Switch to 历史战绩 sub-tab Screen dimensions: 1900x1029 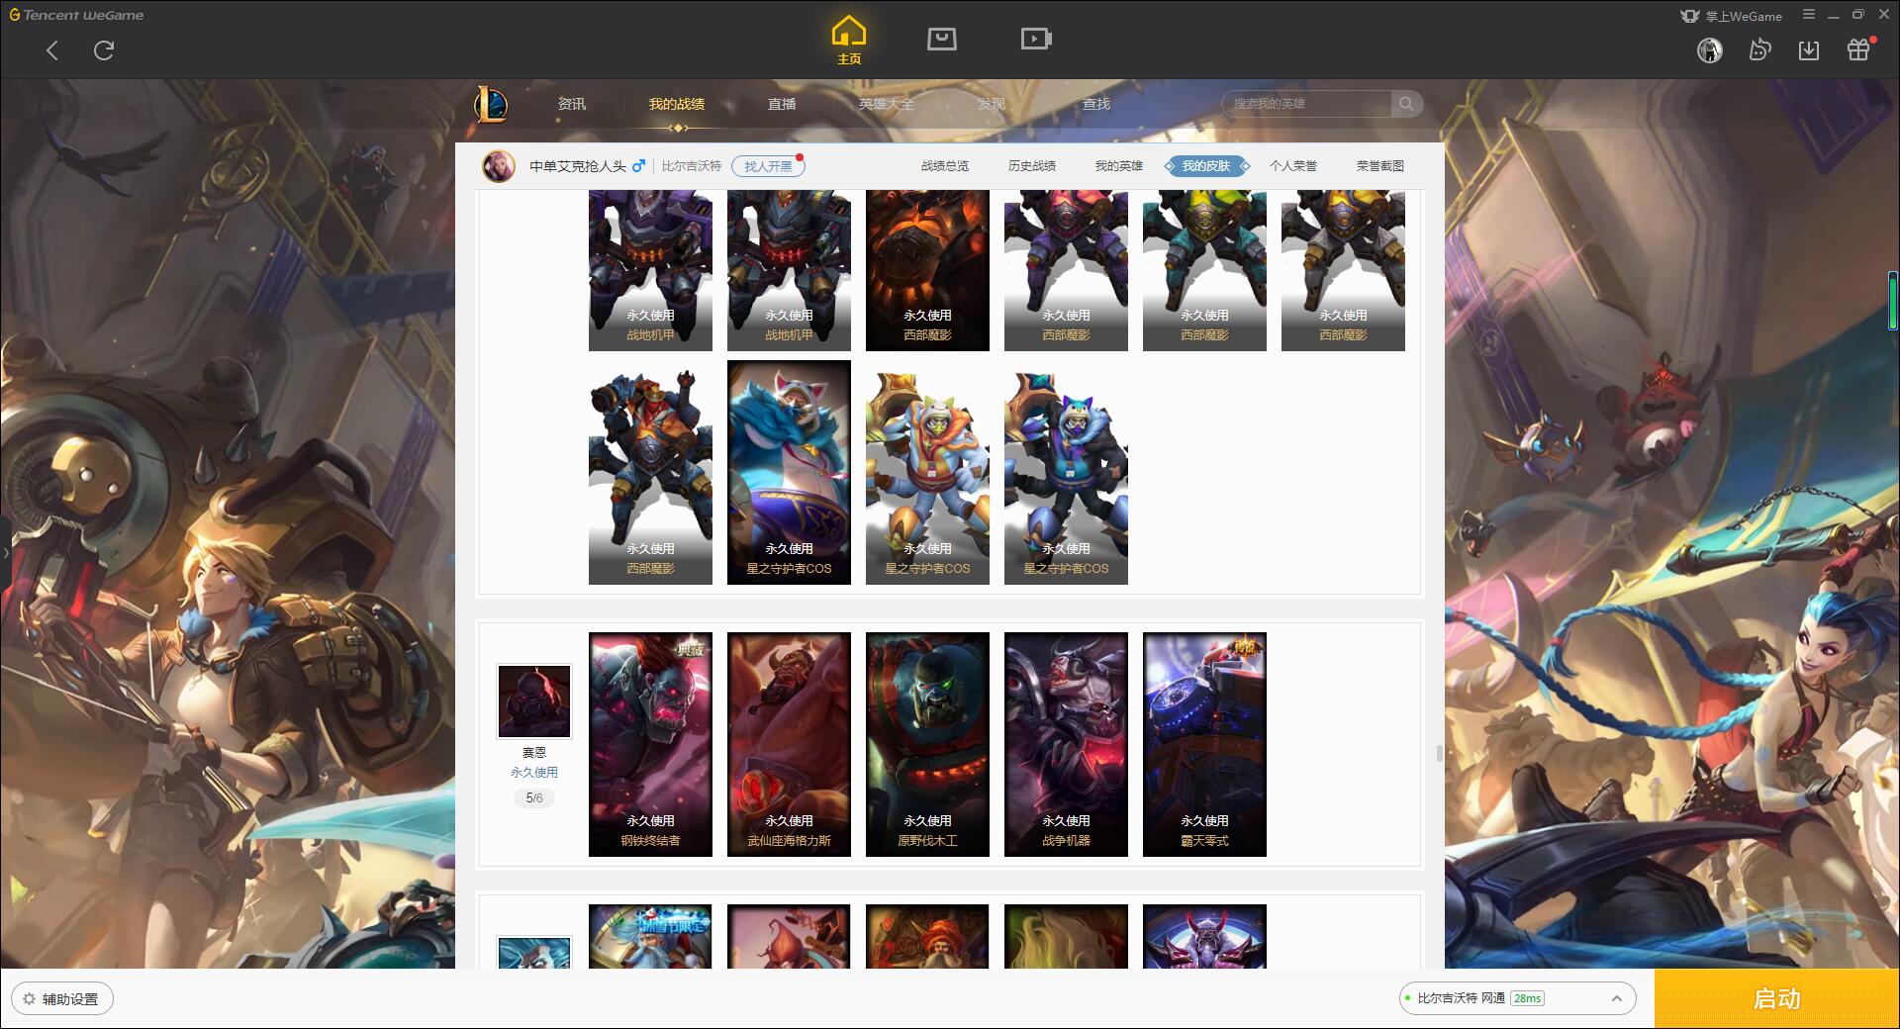coord(1032,166)
